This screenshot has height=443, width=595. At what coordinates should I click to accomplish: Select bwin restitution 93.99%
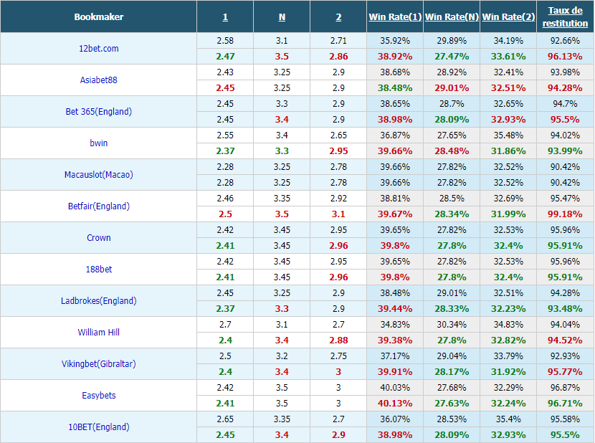(565, 151)
